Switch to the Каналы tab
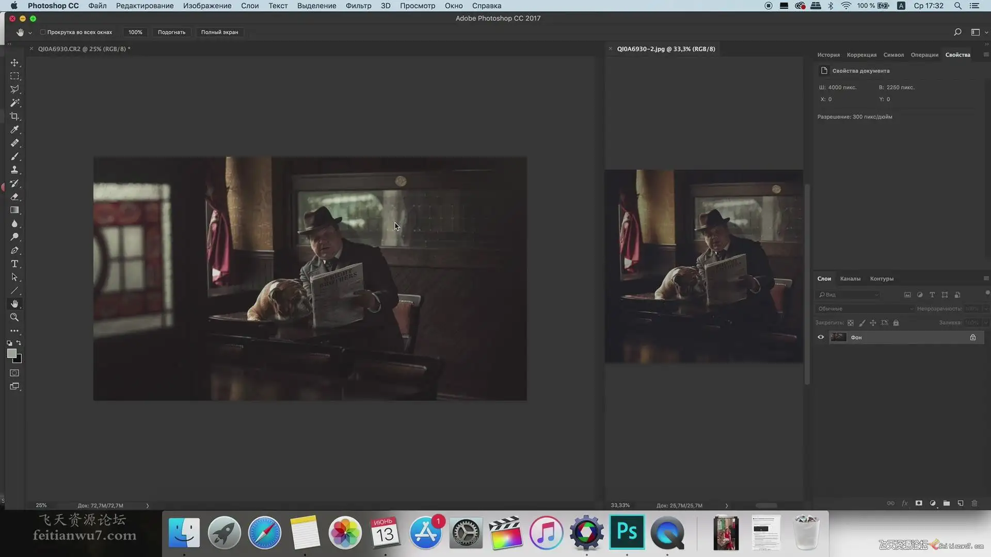 coord(850,279)
